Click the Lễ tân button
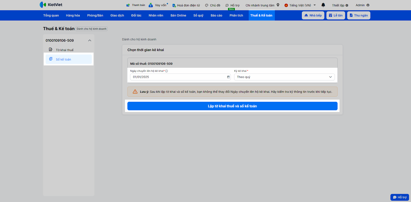Screen dimensions: 411x202 [336, 15]
